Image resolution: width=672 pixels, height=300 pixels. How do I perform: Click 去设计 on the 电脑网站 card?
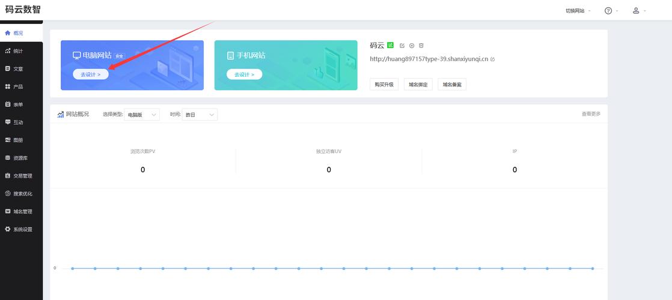click(x=91, y=74)
